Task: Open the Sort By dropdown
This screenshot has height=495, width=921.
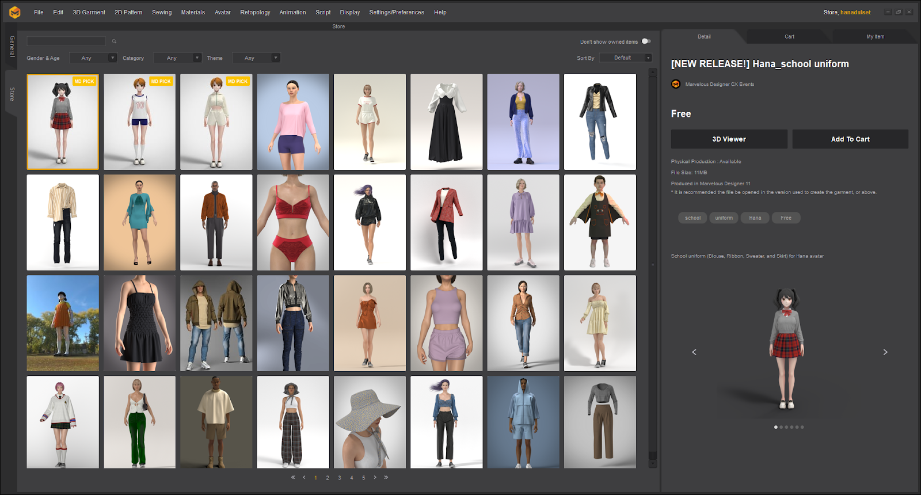Action: tap(625, 58)
